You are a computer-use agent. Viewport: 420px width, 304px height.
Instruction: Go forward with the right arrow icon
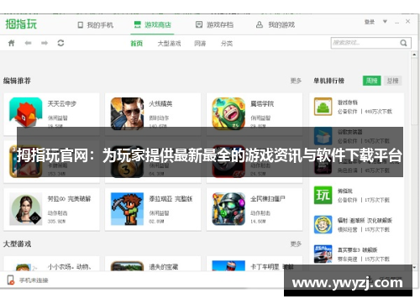(45, 43)
